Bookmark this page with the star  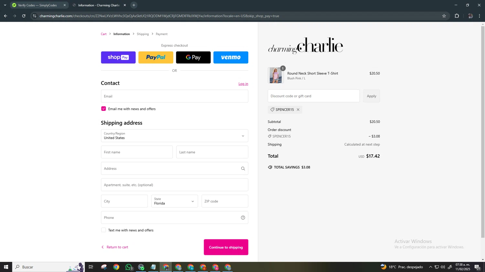444,16
